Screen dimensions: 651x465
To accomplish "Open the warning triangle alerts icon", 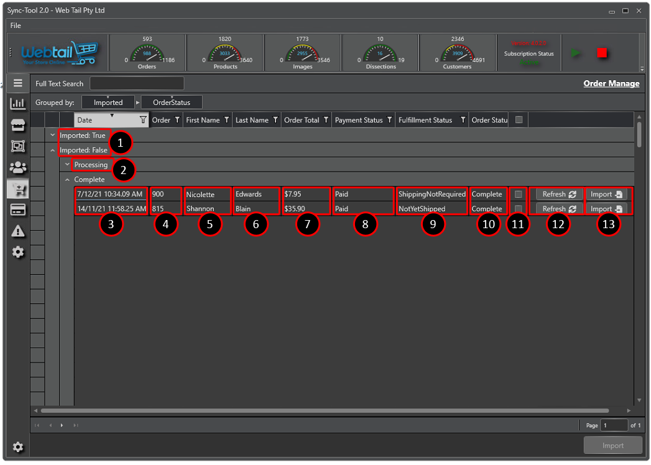I will 18,231.
